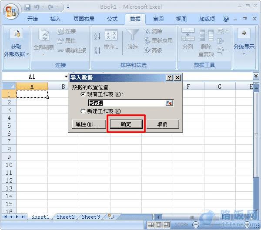Click the Office button logo
The image size is (261, 230).
click(11, 12)
